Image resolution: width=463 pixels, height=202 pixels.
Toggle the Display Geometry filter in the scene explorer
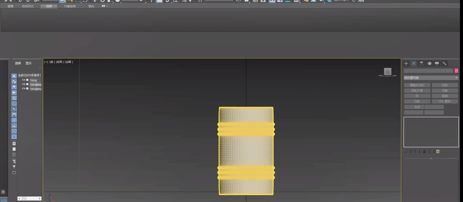[x=14, y=76]
